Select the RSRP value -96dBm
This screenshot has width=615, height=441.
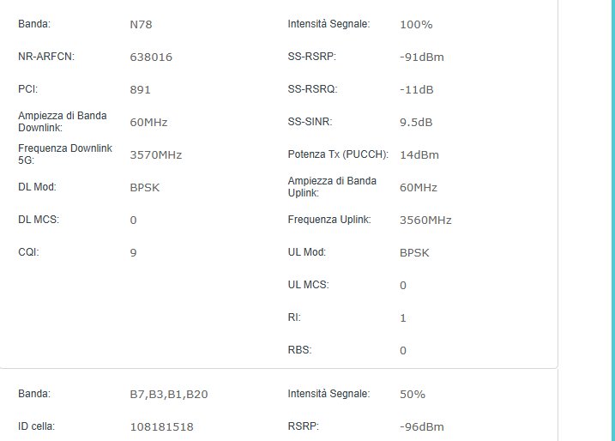click(422, 427)
